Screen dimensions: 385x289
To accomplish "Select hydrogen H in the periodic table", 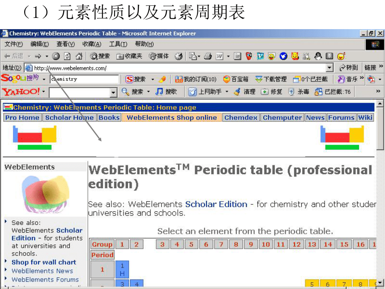I will 122,269.
